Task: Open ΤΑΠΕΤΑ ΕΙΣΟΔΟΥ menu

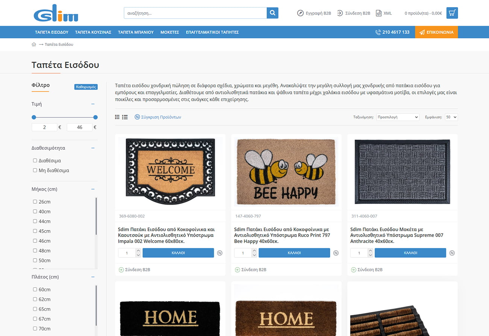Action: [52, 32]
